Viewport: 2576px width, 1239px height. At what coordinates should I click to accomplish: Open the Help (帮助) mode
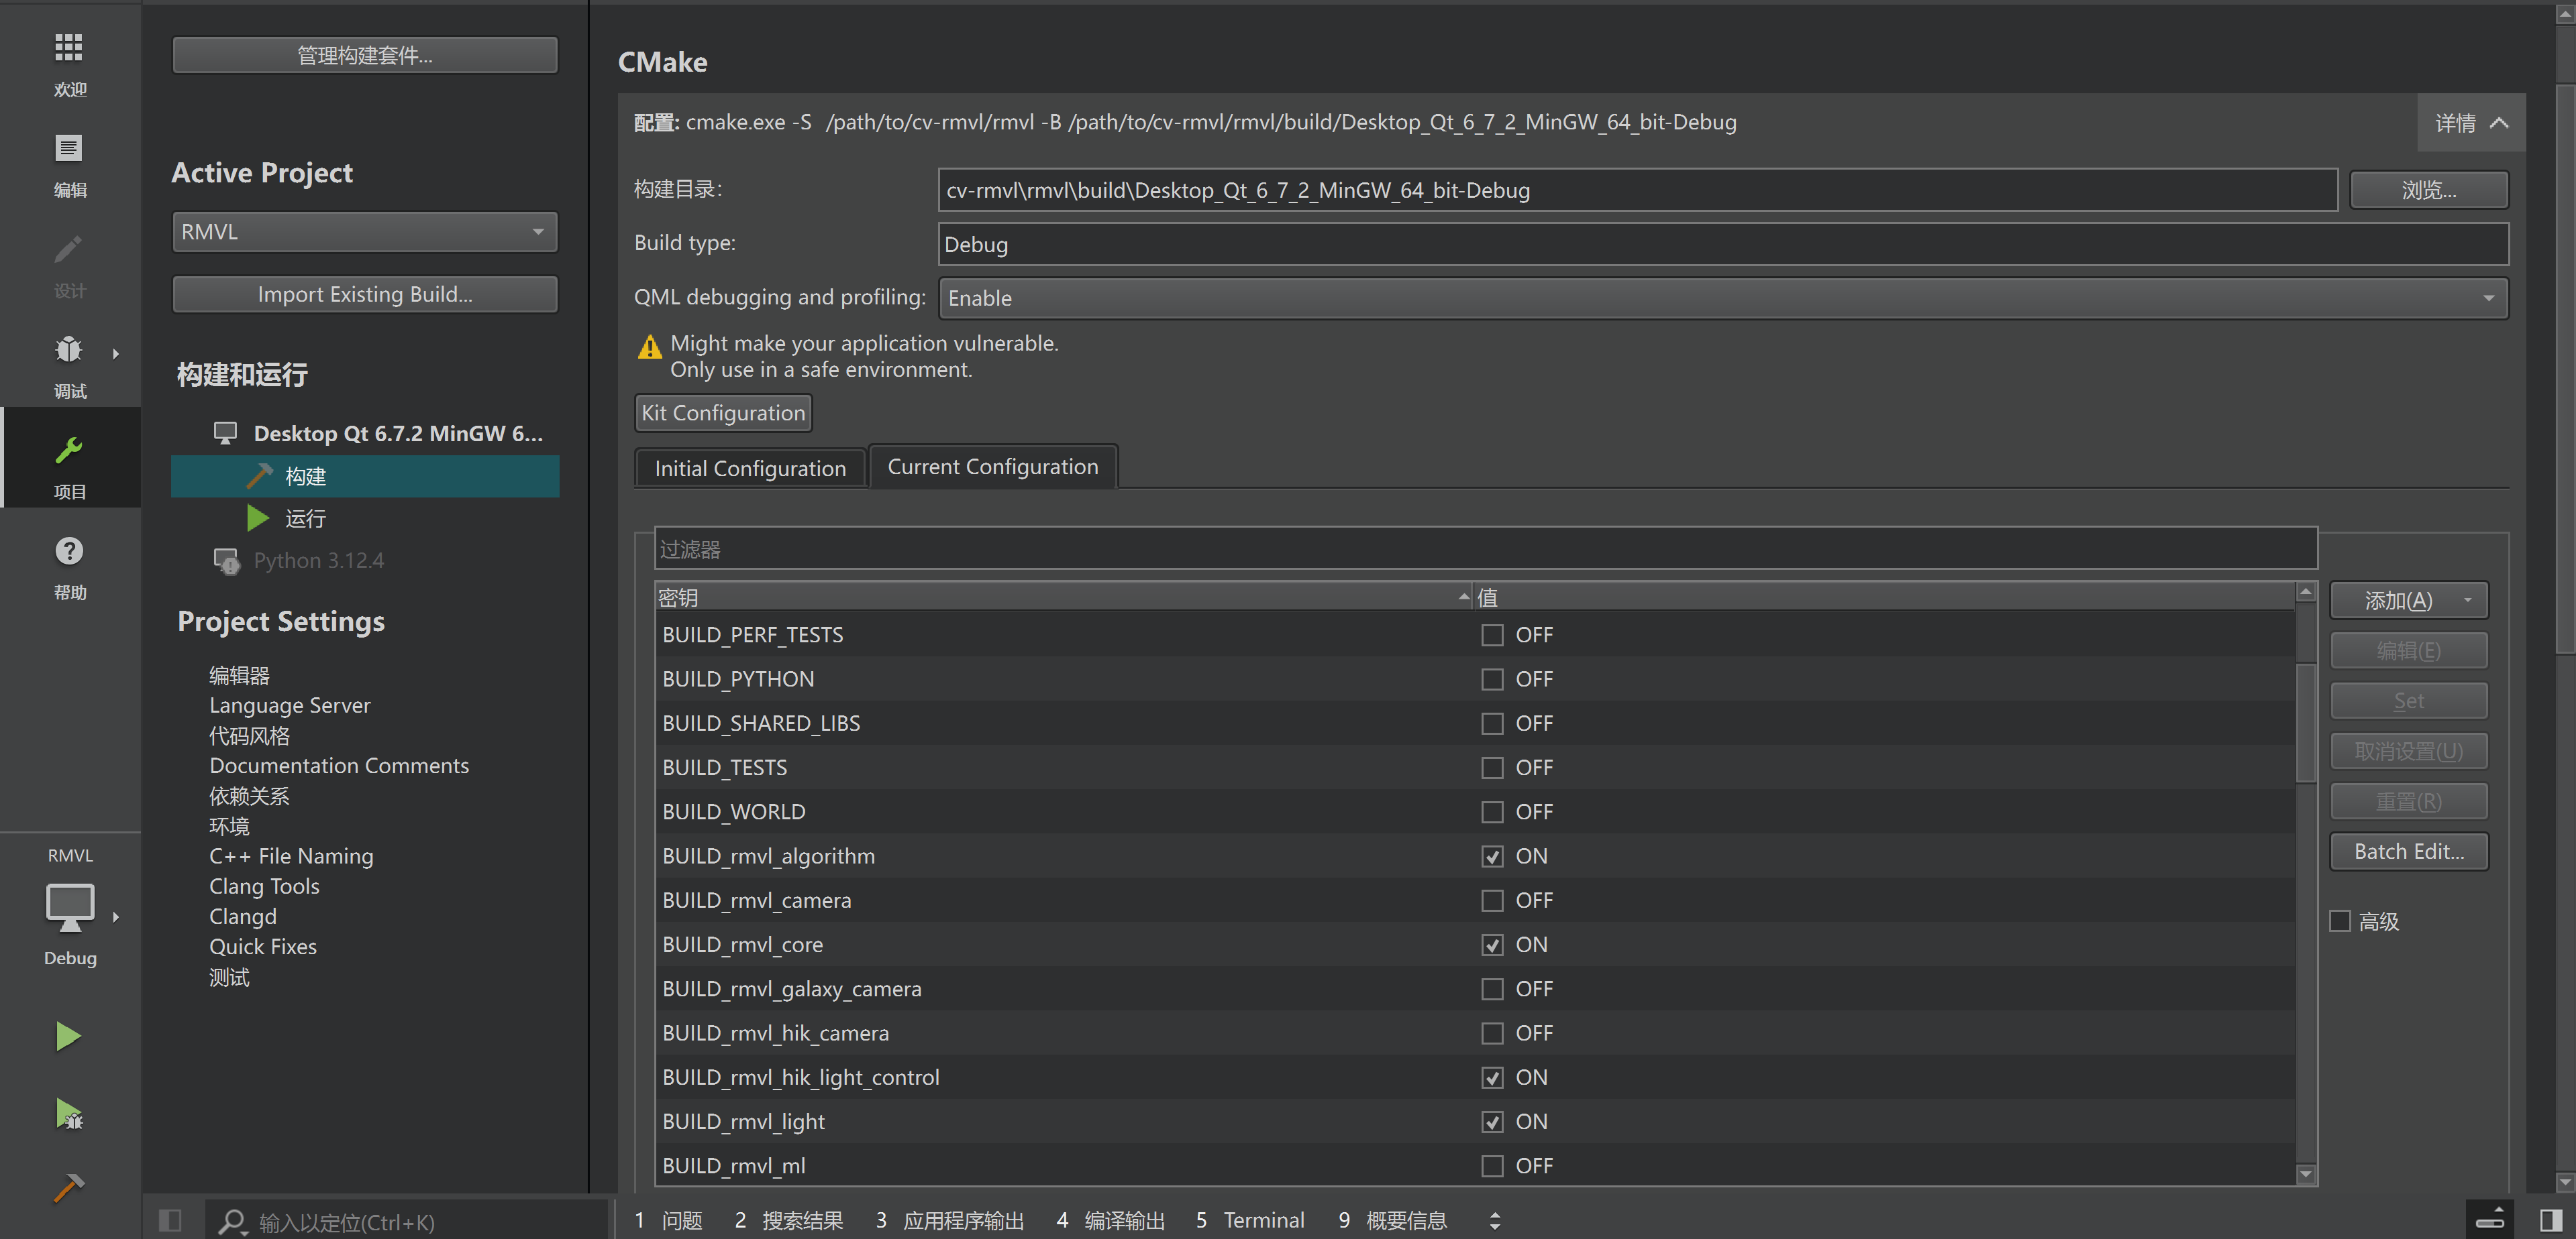coord(69,568)
